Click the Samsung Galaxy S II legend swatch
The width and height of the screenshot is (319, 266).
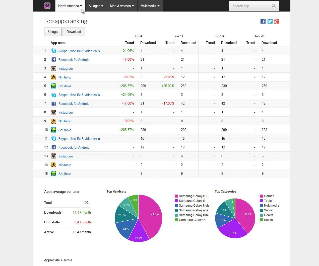[x=176, y=196]
